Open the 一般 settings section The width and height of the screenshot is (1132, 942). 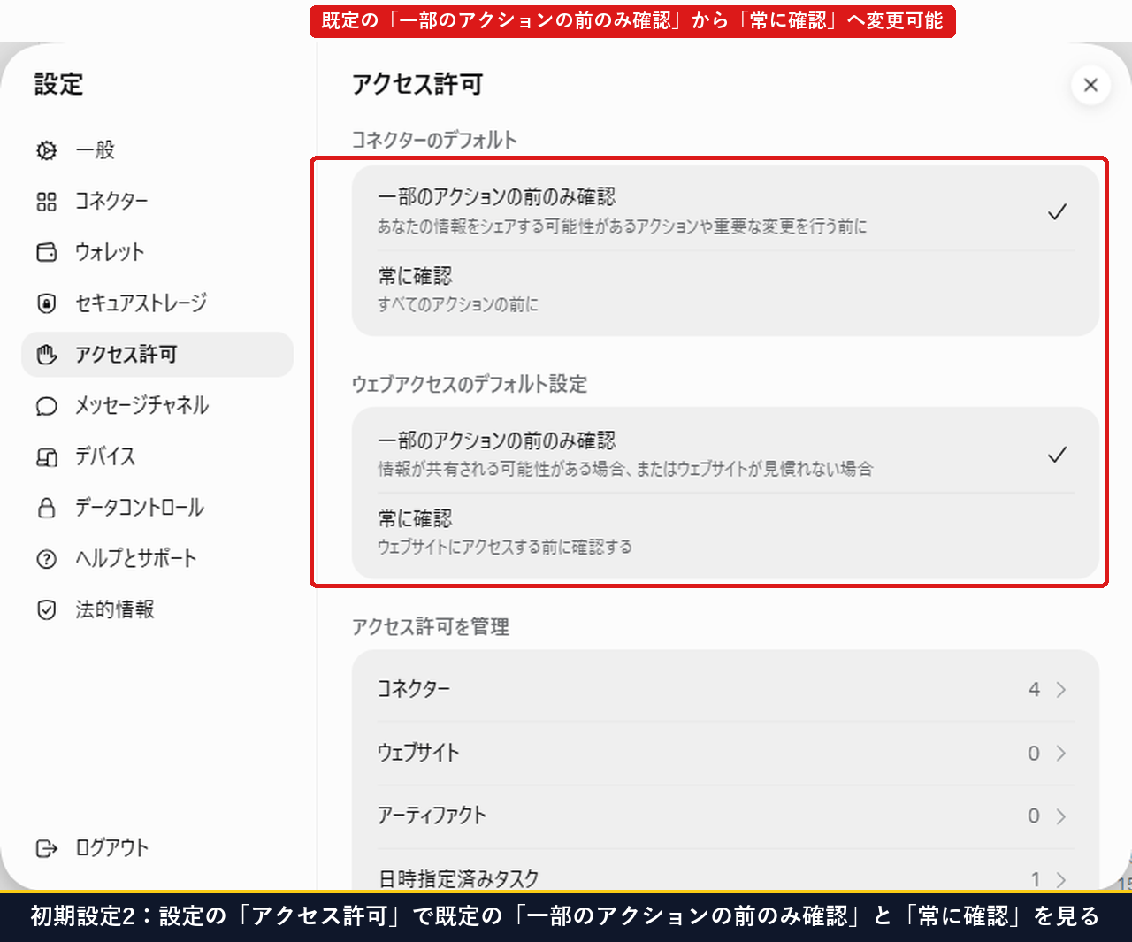(x=157, y=150)
